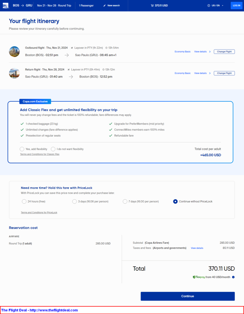Viewport: 244px width, 314px height.
Task: Click the Copa.com Exclusive badge
Action: point(35,102)
